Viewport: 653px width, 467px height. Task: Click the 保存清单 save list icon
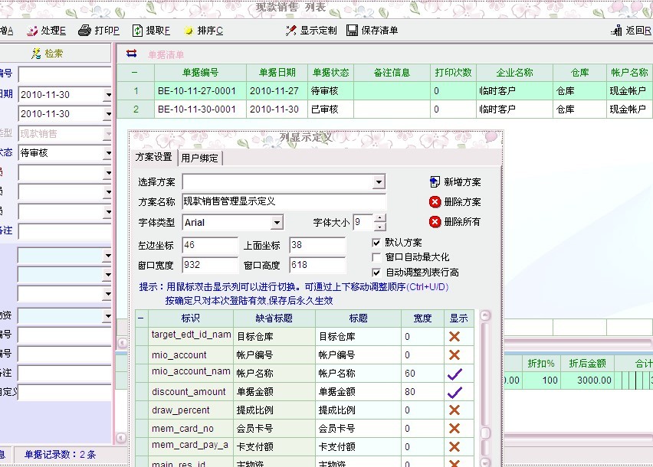tap(353, 31)
